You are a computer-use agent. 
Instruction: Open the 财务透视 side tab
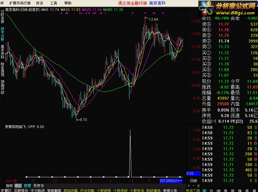click(2, 70)
